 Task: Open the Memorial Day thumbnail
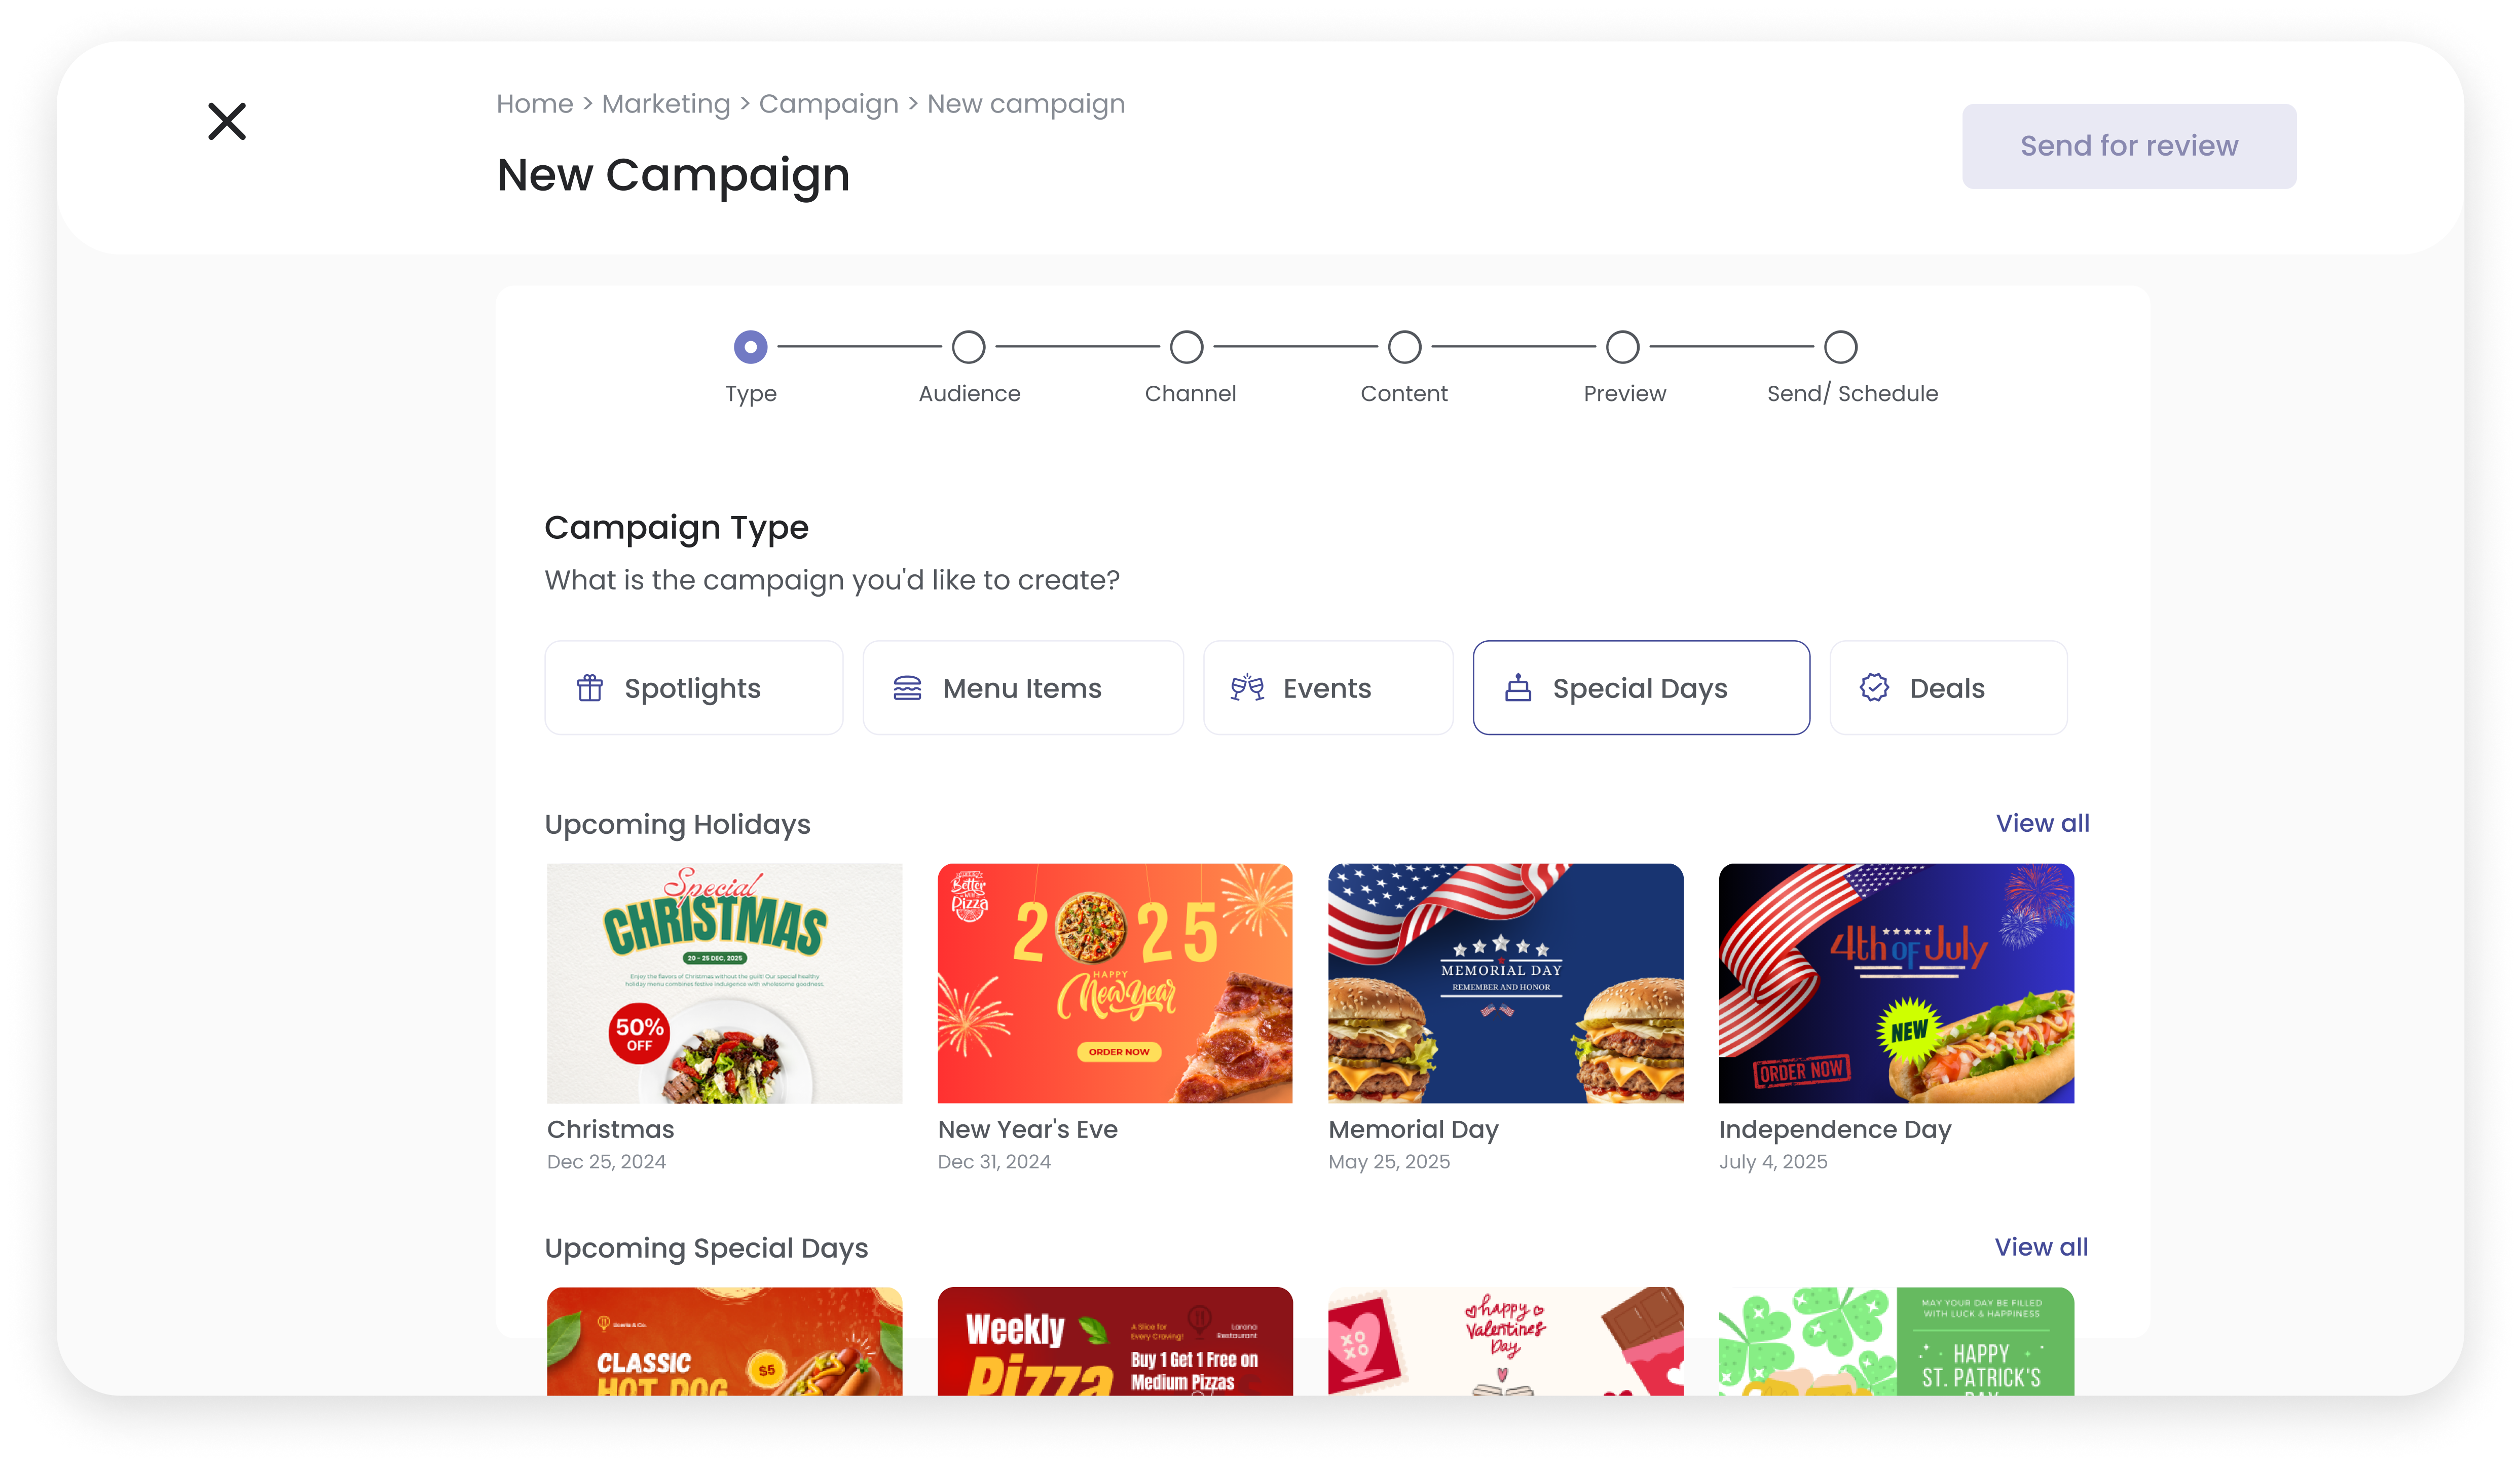coord(1505,983)
